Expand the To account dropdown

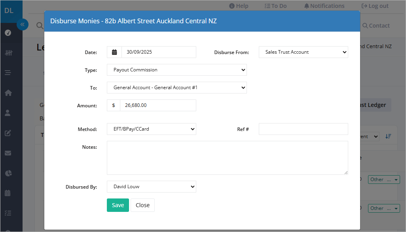176,88
